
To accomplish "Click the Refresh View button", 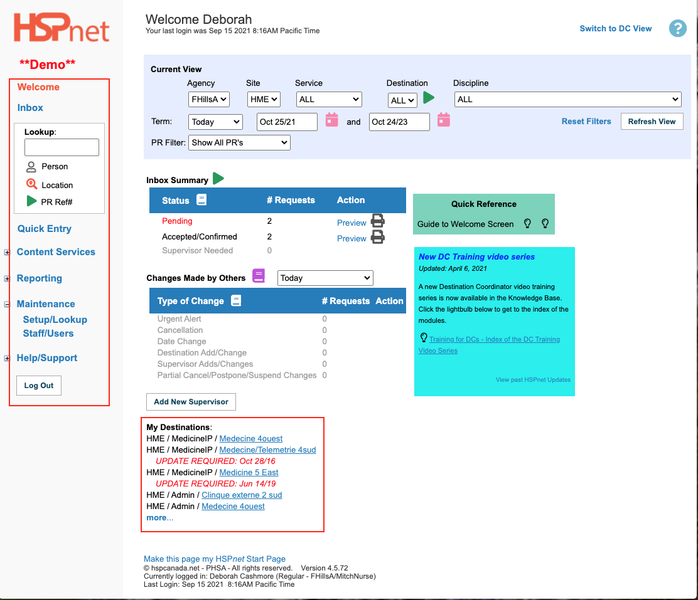I will coord(652,122).
